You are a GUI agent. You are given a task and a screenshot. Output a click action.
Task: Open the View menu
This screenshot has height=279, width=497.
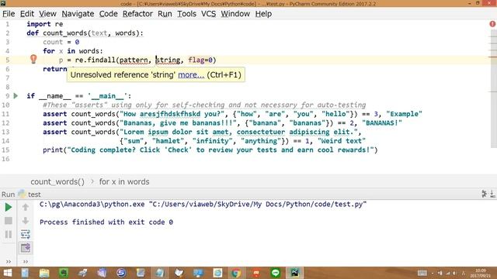47,14
